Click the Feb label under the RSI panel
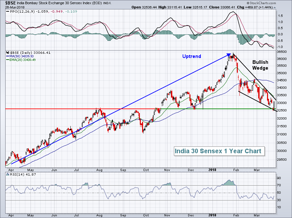Viewport: 292px width, 218px height. [x=236, y=215]
